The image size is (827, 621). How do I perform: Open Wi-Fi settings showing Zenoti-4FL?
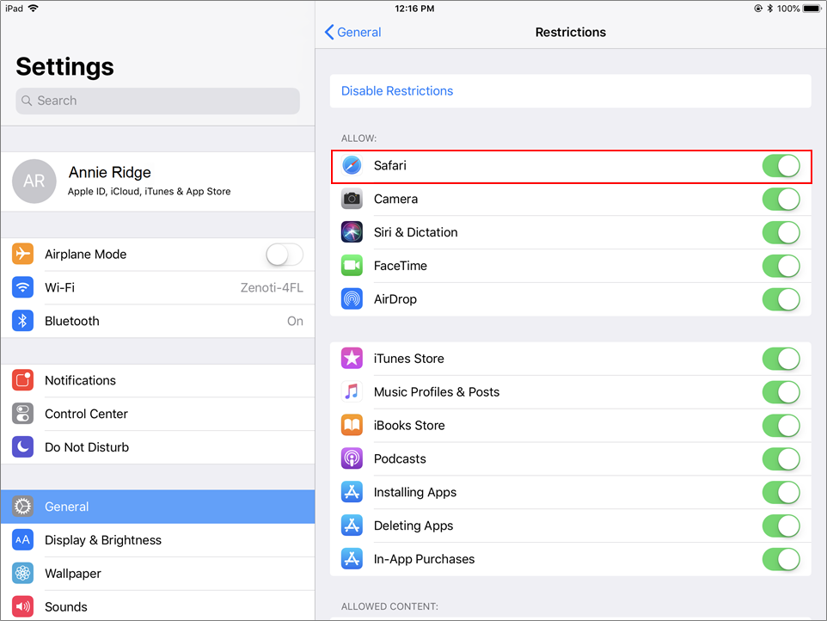(x=157, y=287)
